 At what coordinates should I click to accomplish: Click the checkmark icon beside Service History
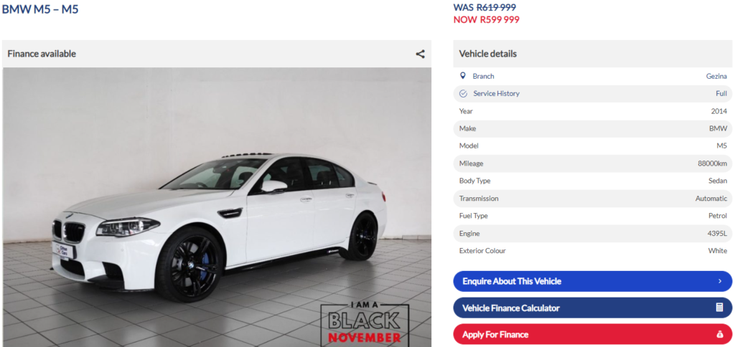463,94
